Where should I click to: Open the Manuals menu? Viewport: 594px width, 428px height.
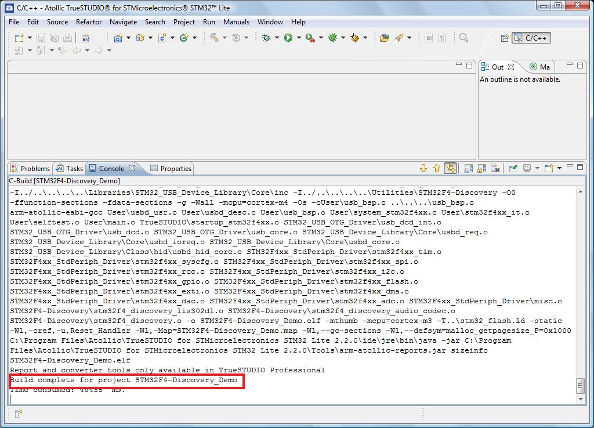[237, 22]
